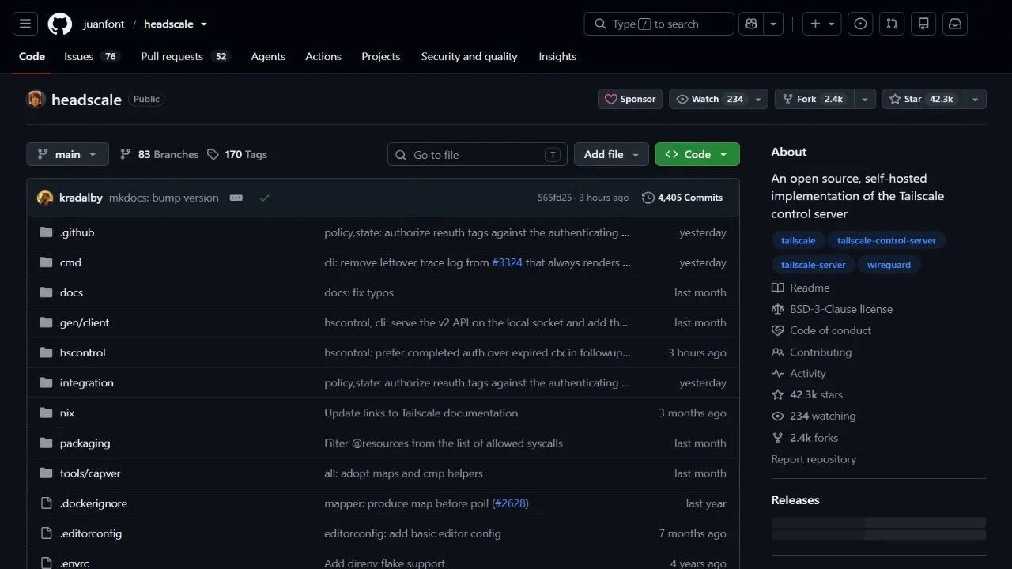Click the .dockerignore file icon
The image size is (1012, 569).
(46, 503)
